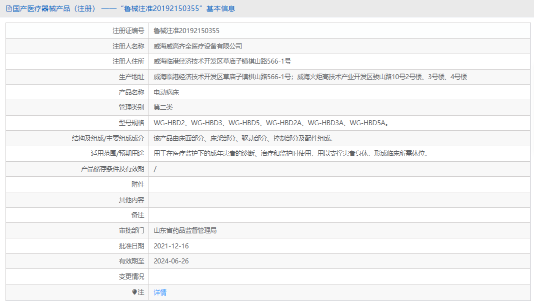Image resolution: width=534 pixels, height=304 pixels.
Task: Select the 产品储存条件及有效期 label
Action: (x=112, y=169)
